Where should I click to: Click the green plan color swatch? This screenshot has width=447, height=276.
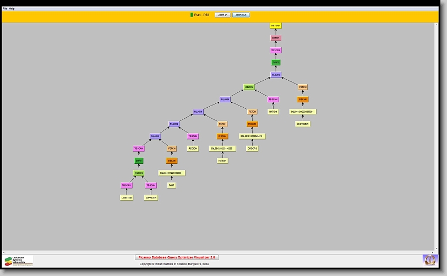coord(192,15)
